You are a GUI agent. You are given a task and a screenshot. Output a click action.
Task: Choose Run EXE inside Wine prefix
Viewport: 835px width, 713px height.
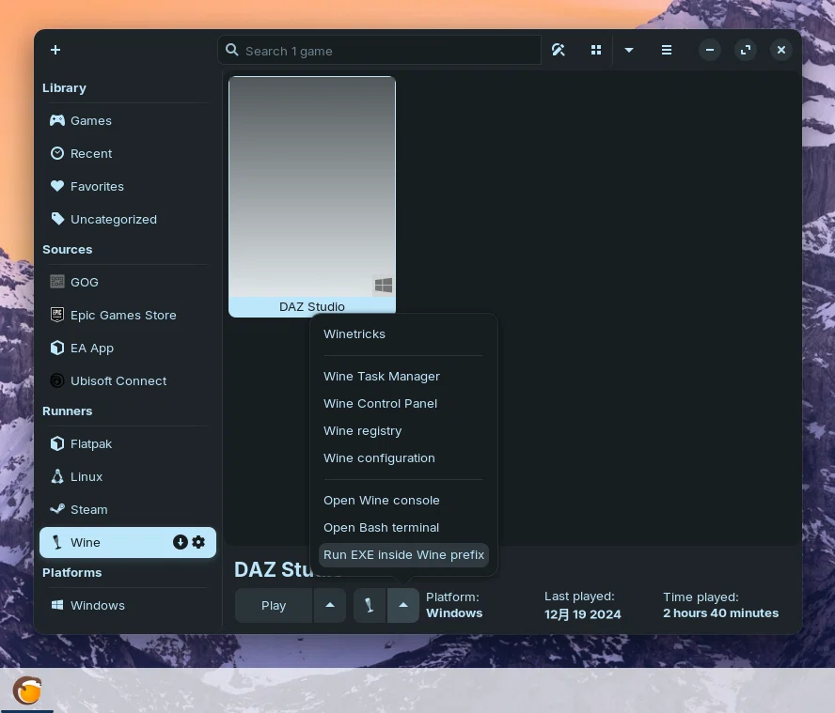[403, 555]
